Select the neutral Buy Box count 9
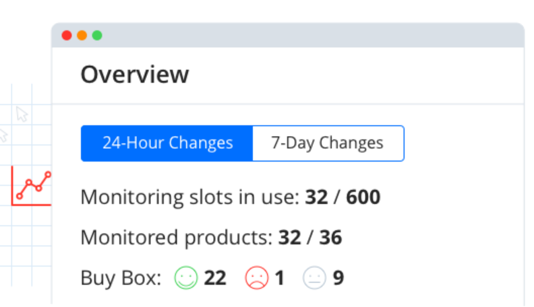 tap(338, 277)
